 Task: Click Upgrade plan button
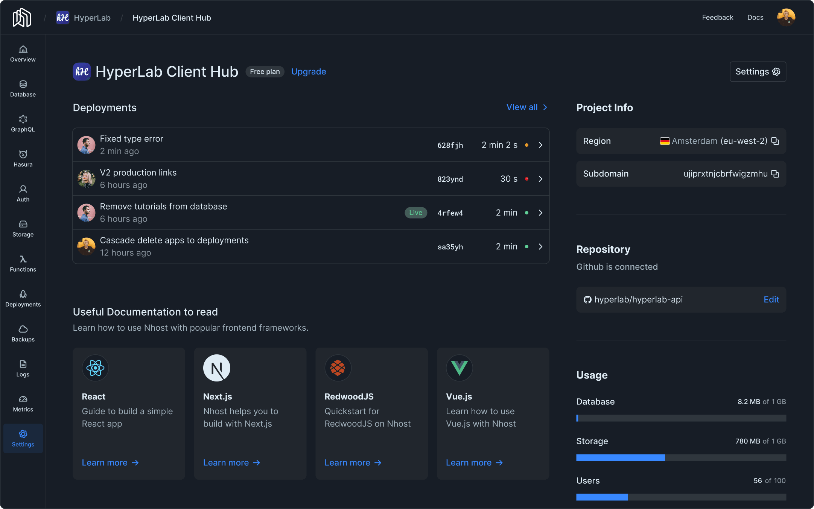point(309,71)
